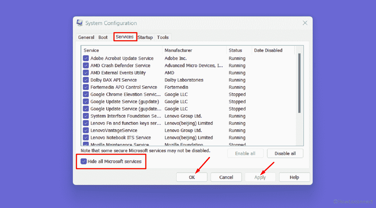Click the Disable all button

(x=285, y=153)
